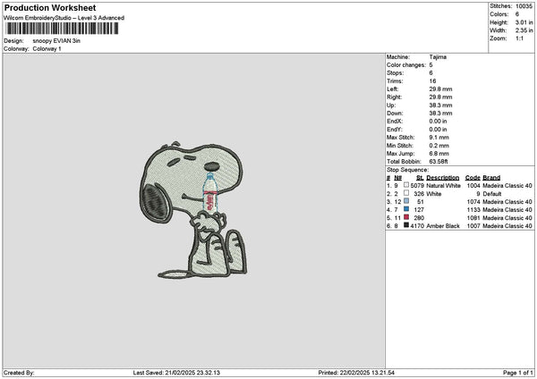Image resolution: width=537 pixels, height=379 pixels.
Task: Click the 'Created By:' footer label
Action: (19, 373)
